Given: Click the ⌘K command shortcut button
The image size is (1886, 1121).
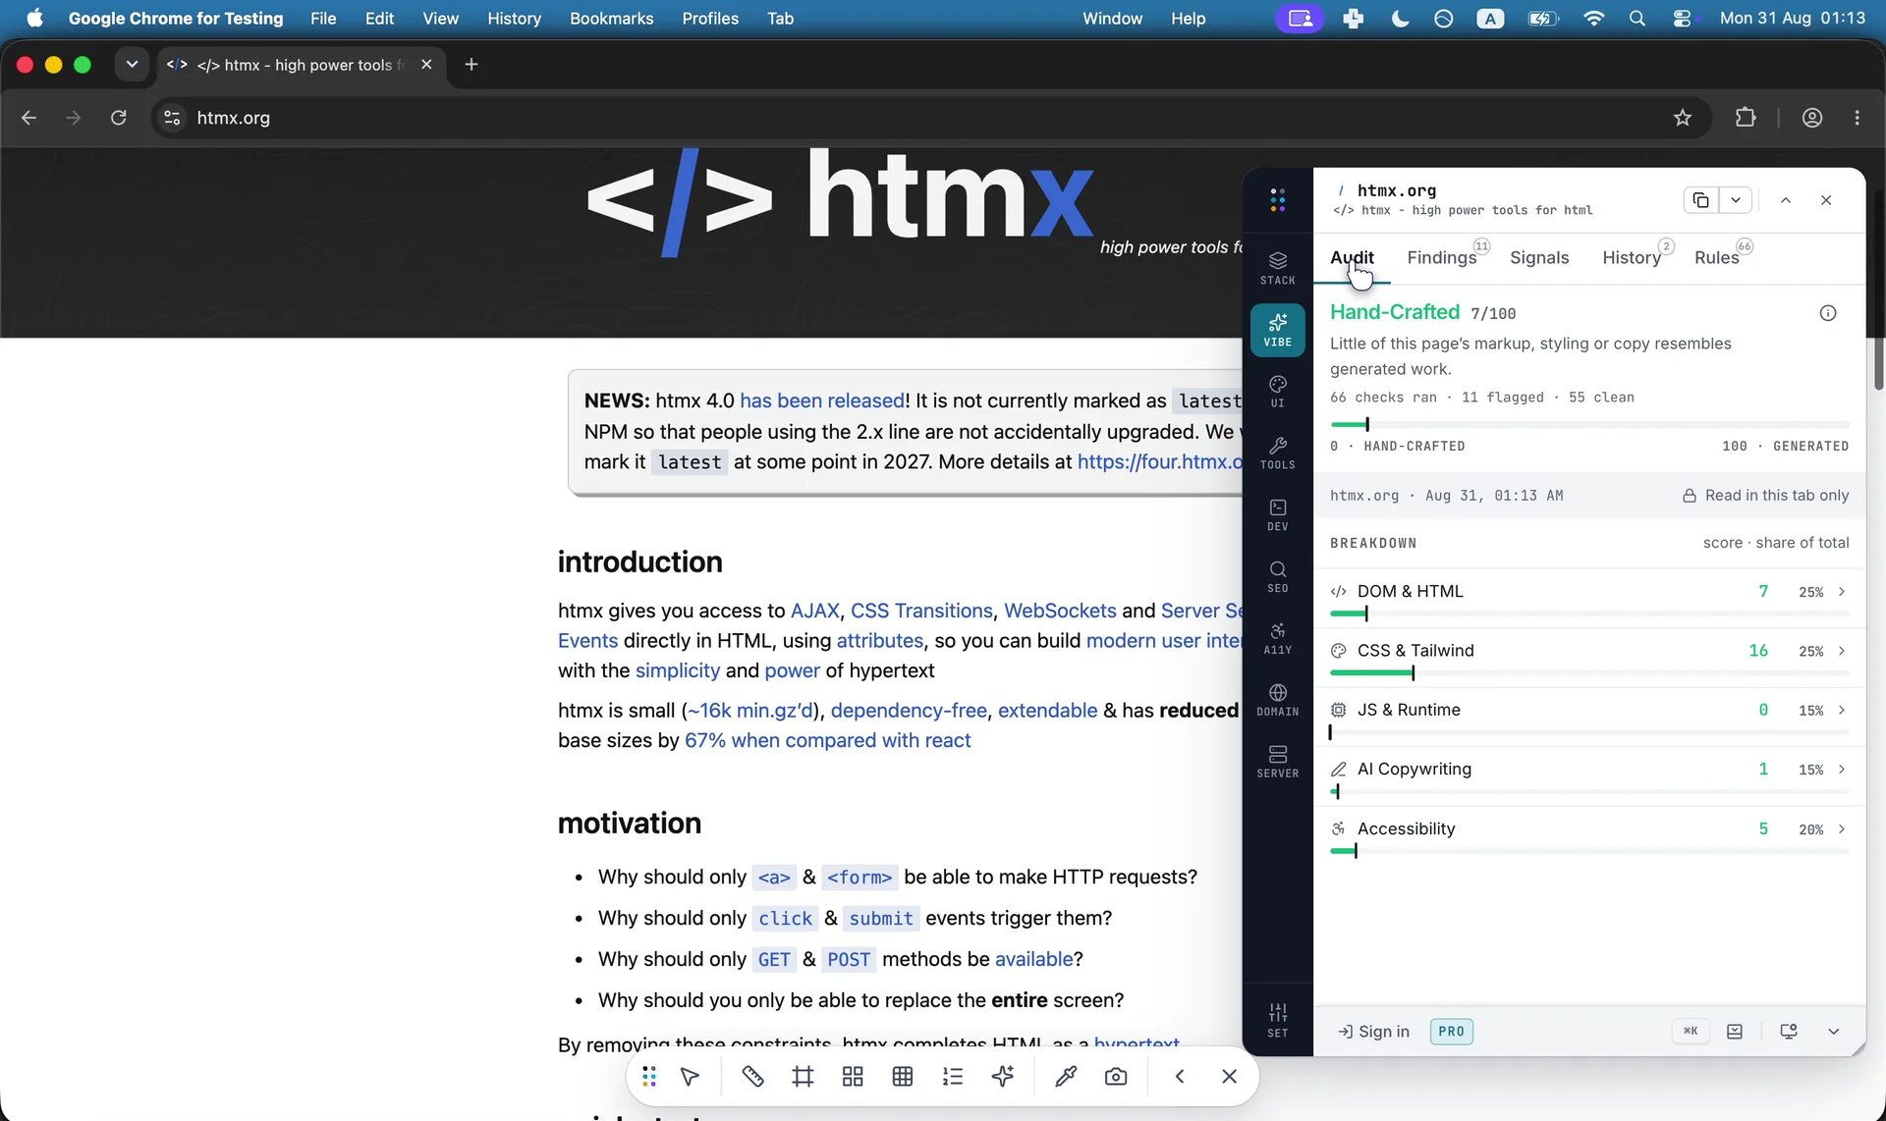Looking at the screenshot, I should (1691, 1032).
